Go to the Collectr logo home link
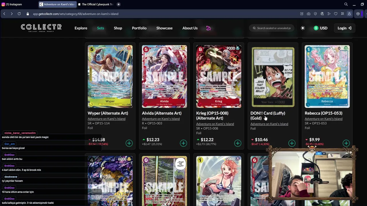This screenshot has height=206, width=367. pos(41,28)
